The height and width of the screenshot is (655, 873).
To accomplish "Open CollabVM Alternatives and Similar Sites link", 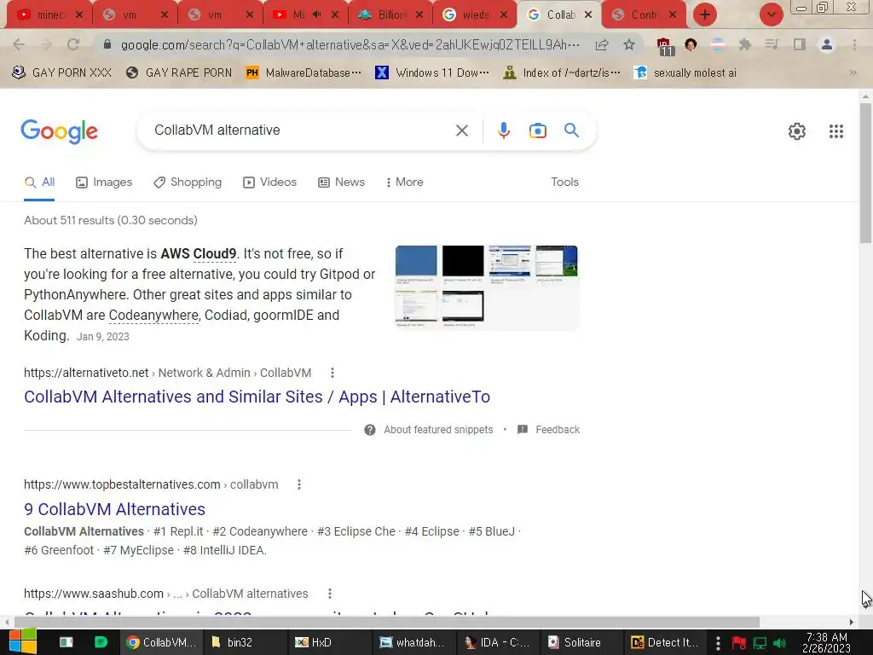I will click(257, 397).
